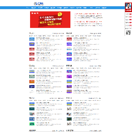Viewport: 132px width, 132px height.
Task: Click the large red promotional banner
Action: pos(50,20)
